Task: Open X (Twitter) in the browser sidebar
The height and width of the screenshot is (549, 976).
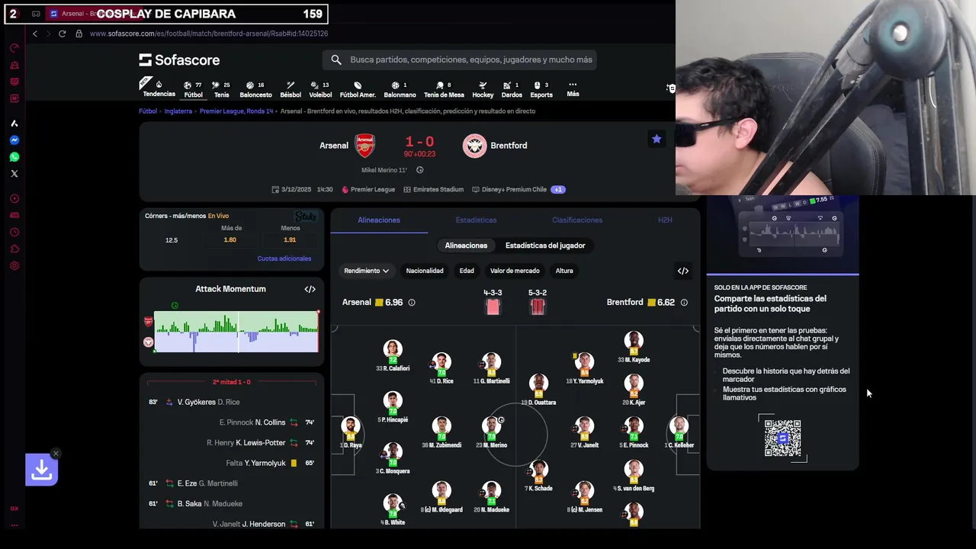Action: [x=14, y=174]
